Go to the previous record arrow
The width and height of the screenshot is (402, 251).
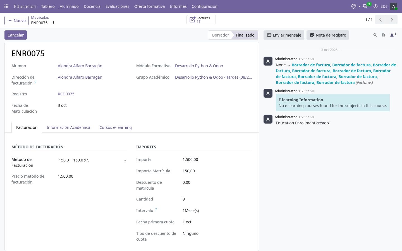(381, 20)
